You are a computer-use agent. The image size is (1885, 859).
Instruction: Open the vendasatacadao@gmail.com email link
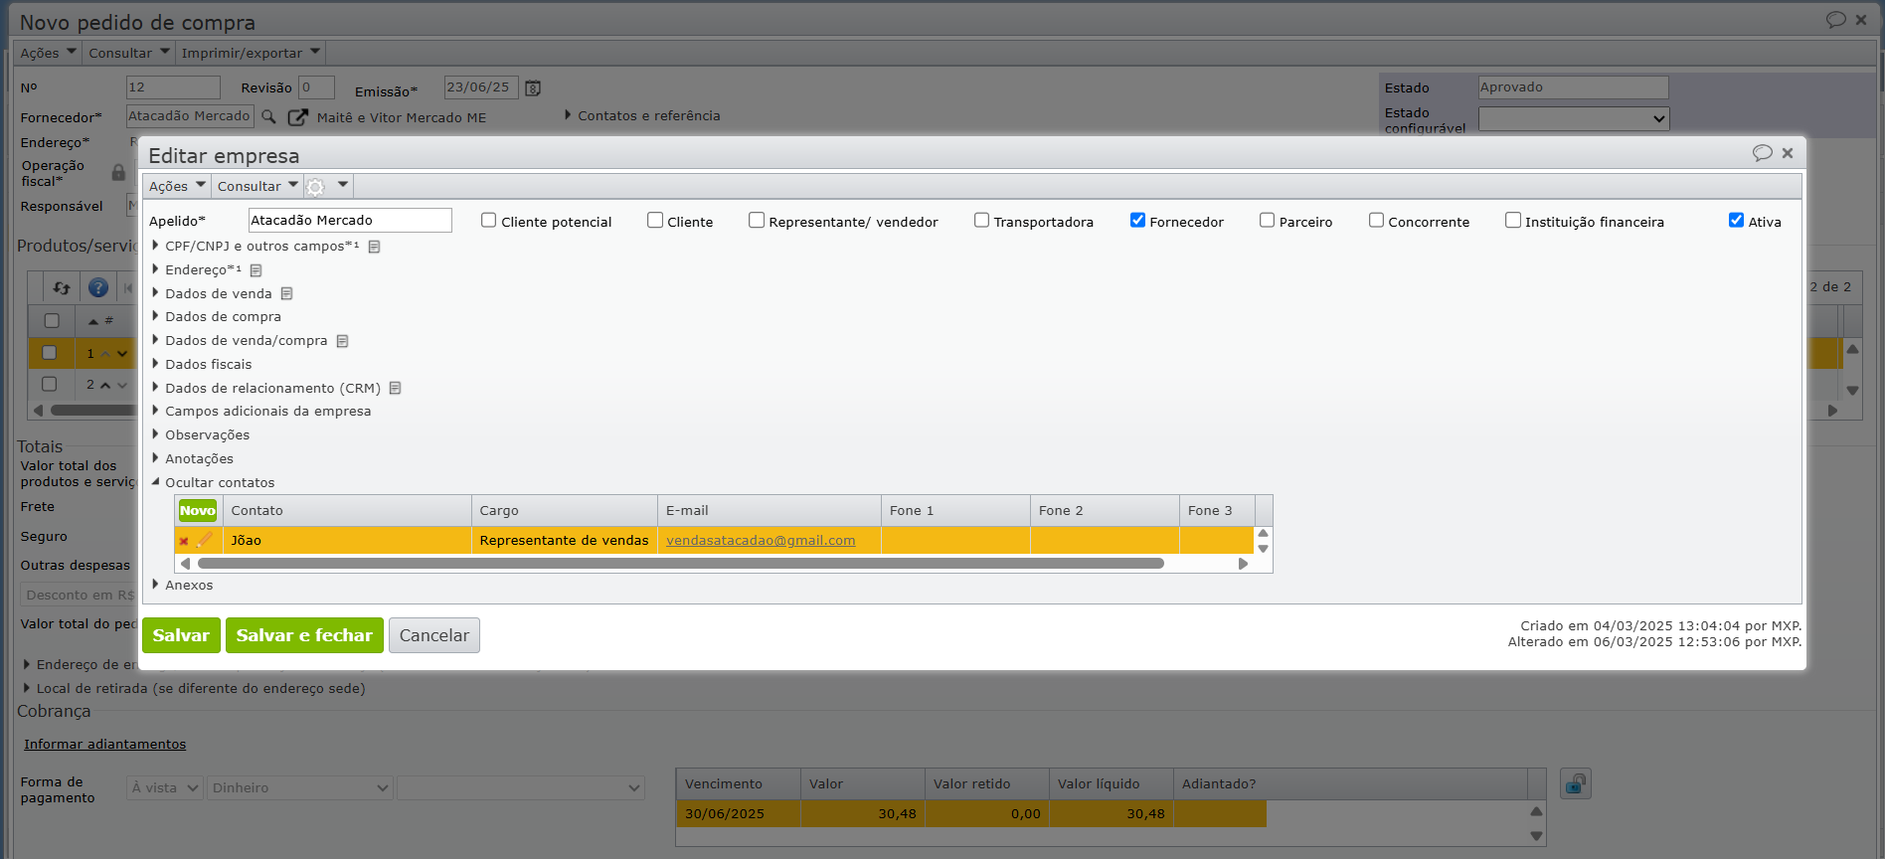point(761,541)
